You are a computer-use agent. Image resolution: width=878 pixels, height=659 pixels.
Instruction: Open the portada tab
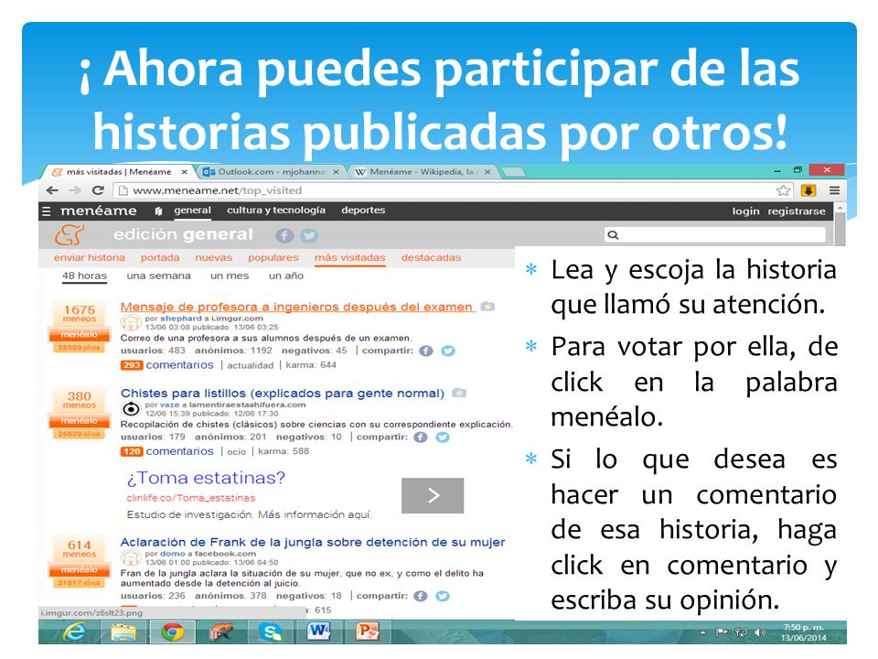[160, 258]
